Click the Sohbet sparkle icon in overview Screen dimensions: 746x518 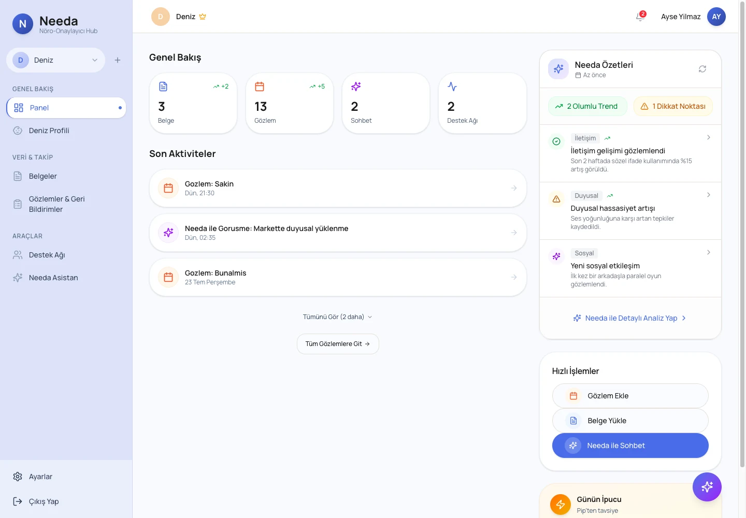pyautogui.click(x=356, y=87)
